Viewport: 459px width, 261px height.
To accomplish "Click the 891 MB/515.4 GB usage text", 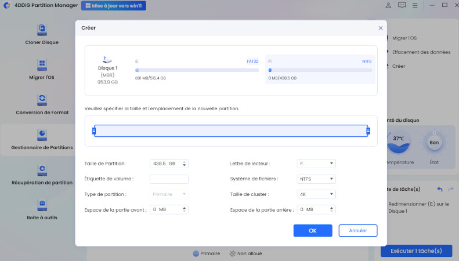I will pyautogui.click(x=150, y=78).
